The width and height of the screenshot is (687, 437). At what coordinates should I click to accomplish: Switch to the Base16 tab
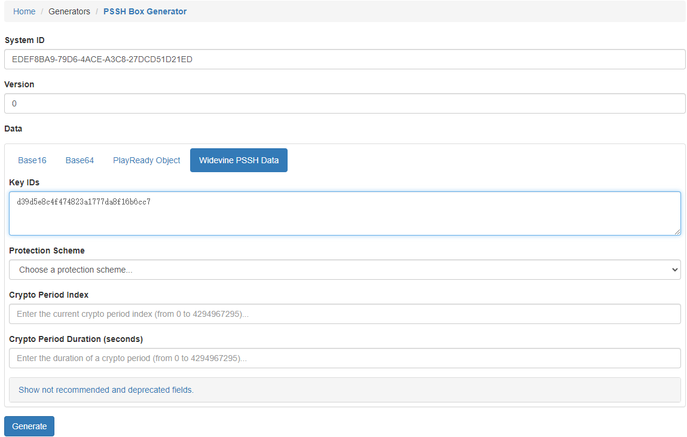32,160
